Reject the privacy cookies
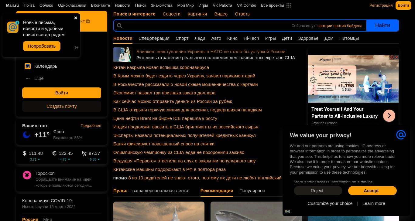This screenshot has height=221, width=415. pos(318,191)
